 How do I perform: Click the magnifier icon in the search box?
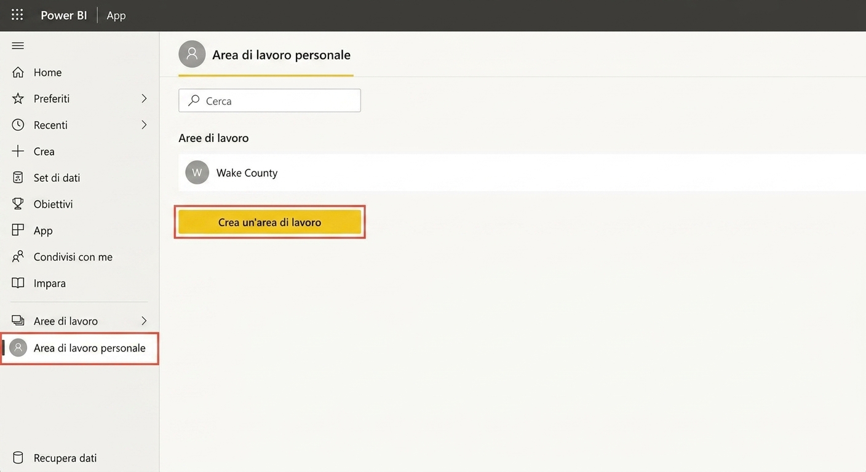point(194,100)
